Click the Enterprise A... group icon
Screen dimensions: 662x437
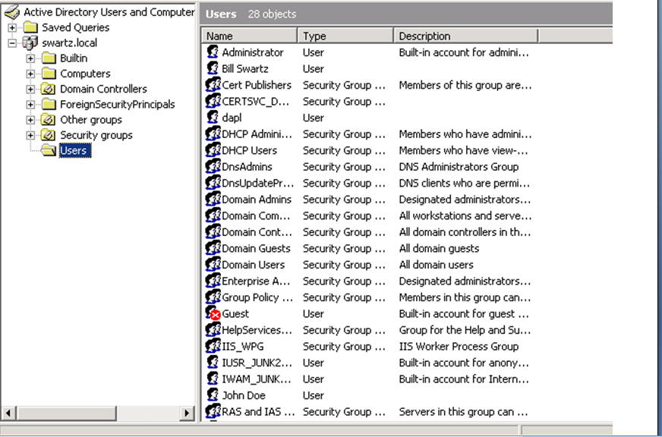coord(213,281)
